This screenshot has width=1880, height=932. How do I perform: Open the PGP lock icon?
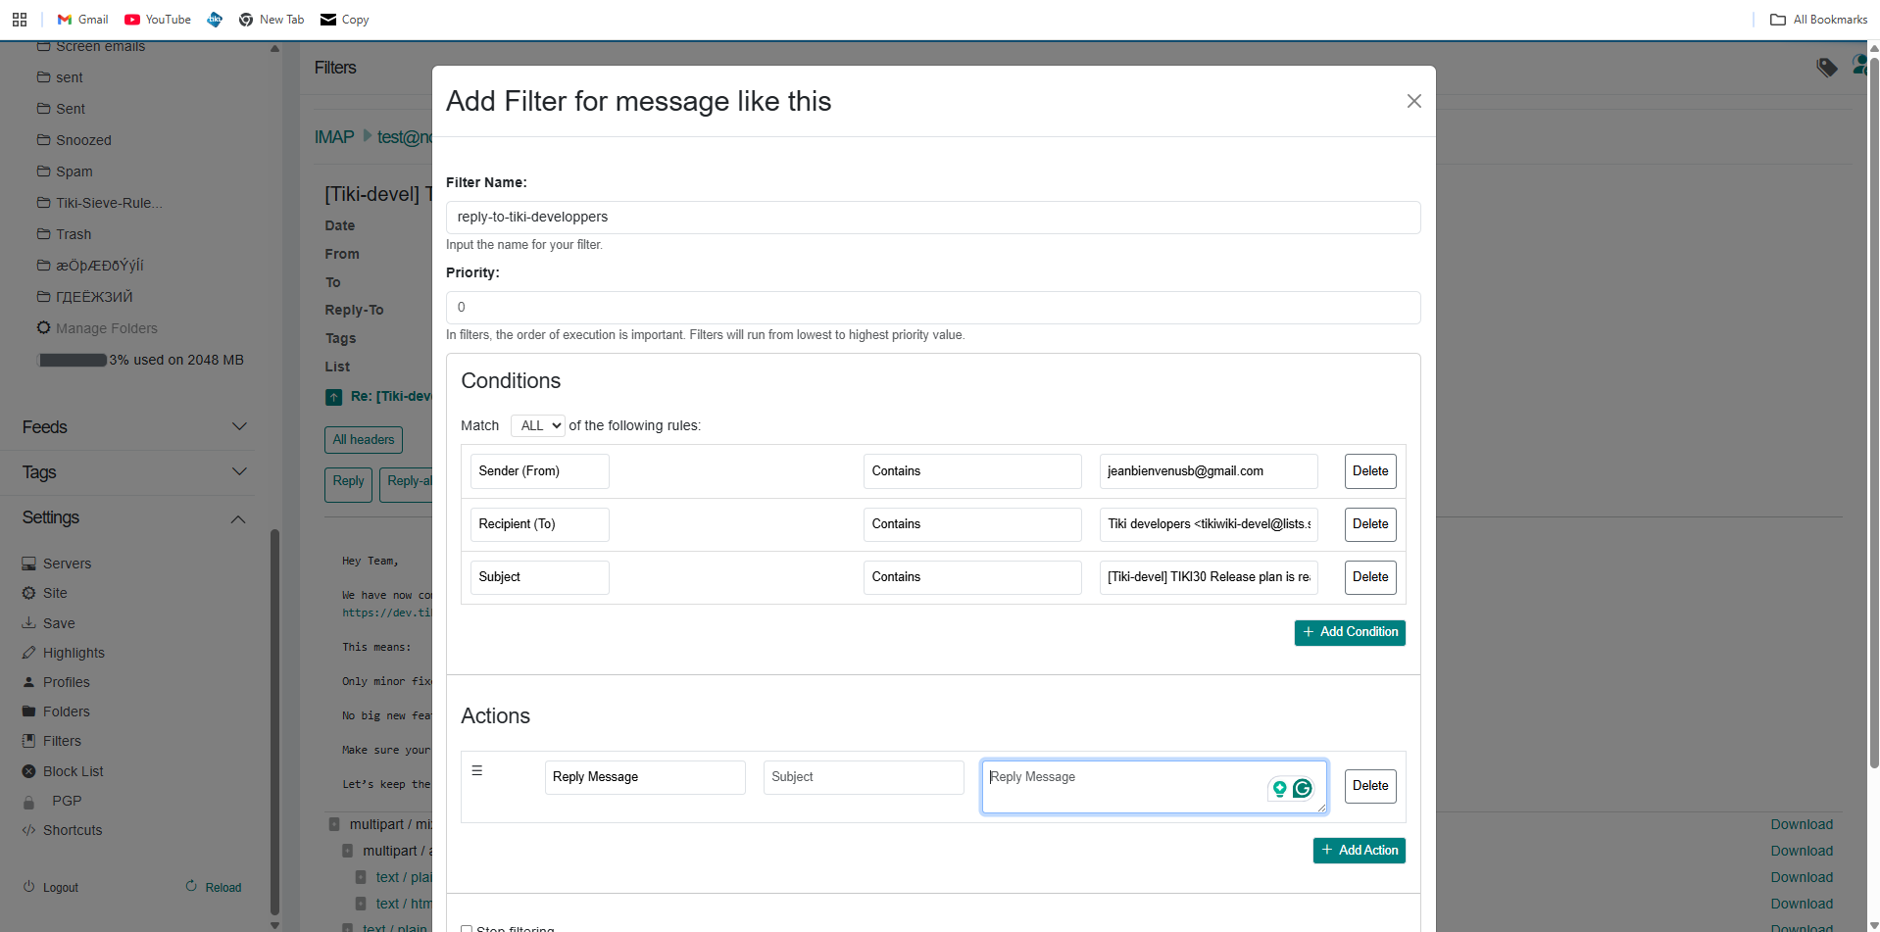28,801
